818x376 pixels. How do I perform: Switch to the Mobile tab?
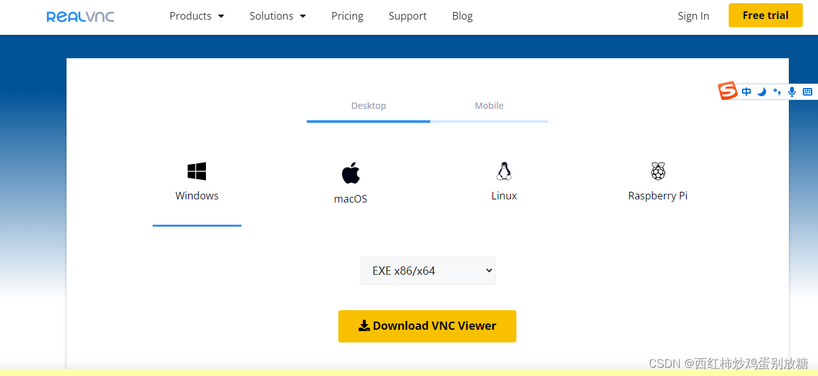(489, 106)
